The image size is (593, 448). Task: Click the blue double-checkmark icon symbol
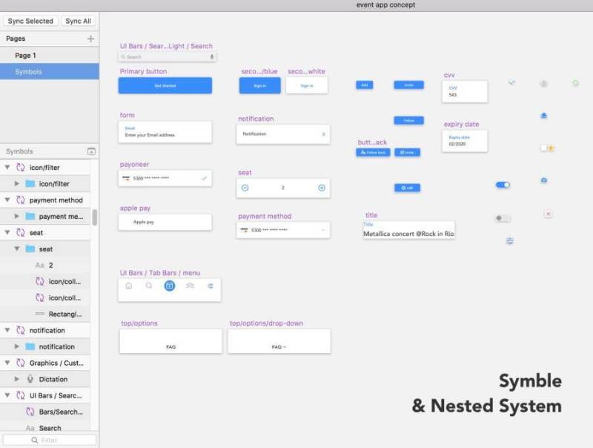511,83
